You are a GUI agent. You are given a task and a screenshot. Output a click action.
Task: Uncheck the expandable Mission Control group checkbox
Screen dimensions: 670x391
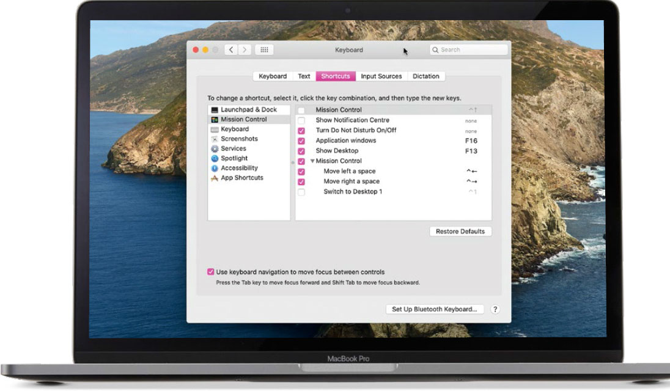pos(301,161)
